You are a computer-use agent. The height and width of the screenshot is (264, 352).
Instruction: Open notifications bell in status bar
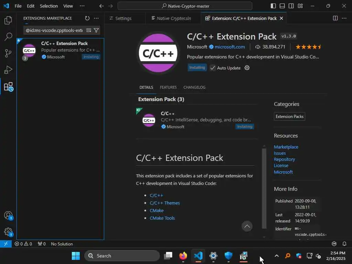(x=344, y=244)
